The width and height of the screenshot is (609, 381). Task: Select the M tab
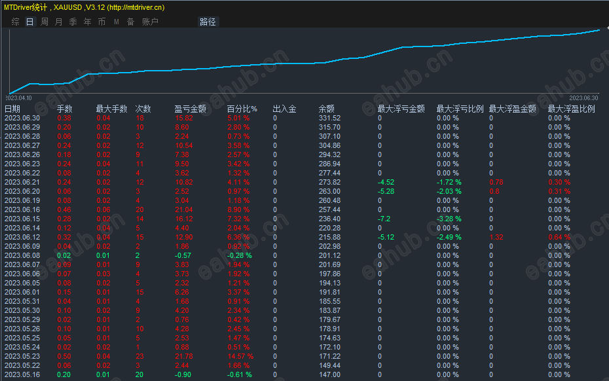click(x=116, y=22)
